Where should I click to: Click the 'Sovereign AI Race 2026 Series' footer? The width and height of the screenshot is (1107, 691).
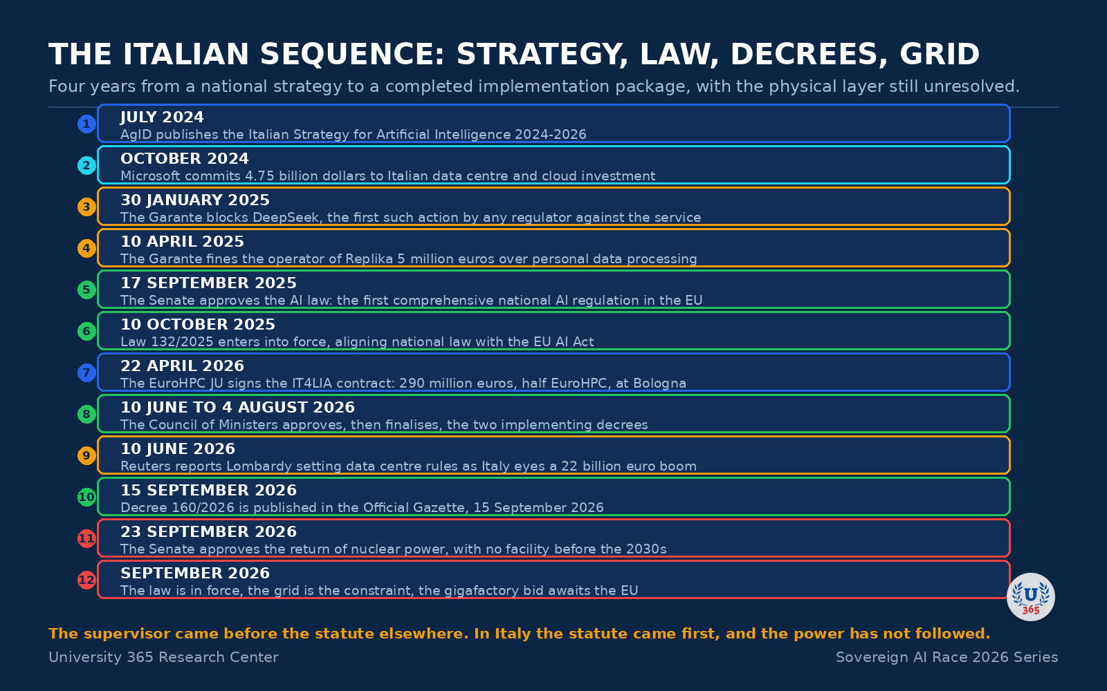[947, 657]
